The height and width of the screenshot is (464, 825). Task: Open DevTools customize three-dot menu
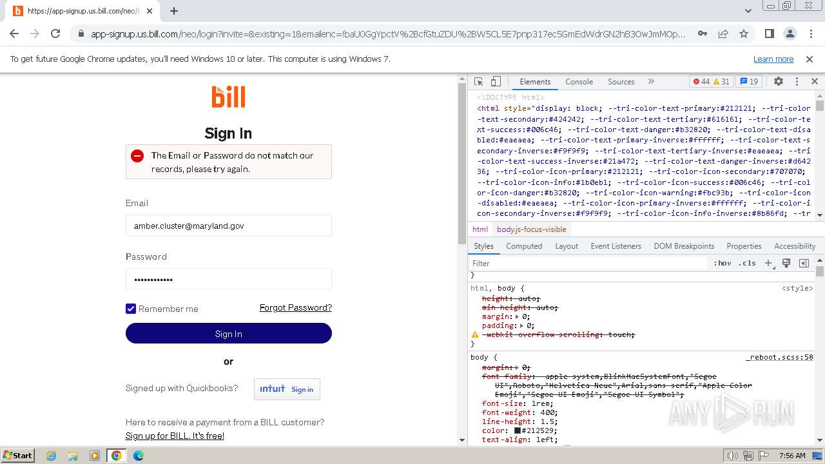tap(797, 81)
